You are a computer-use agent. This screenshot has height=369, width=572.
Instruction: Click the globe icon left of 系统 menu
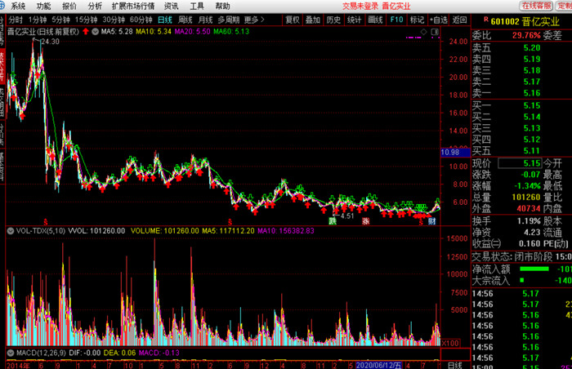(x=2, y=6)
